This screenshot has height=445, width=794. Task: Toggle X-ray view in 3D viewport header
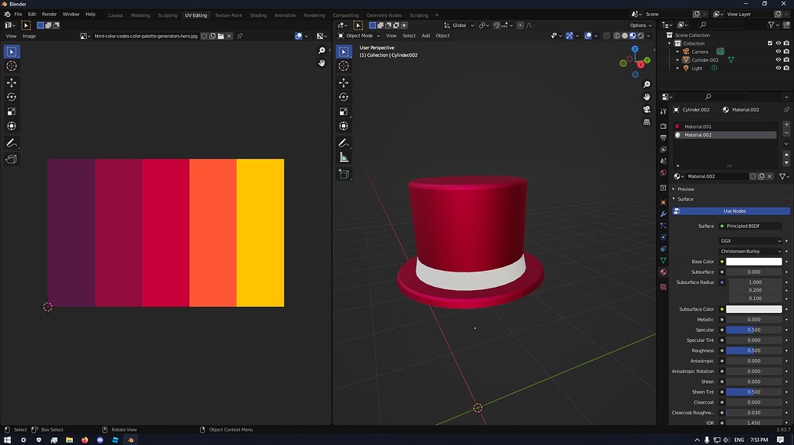pyautogui.click(x=607, y=36)
